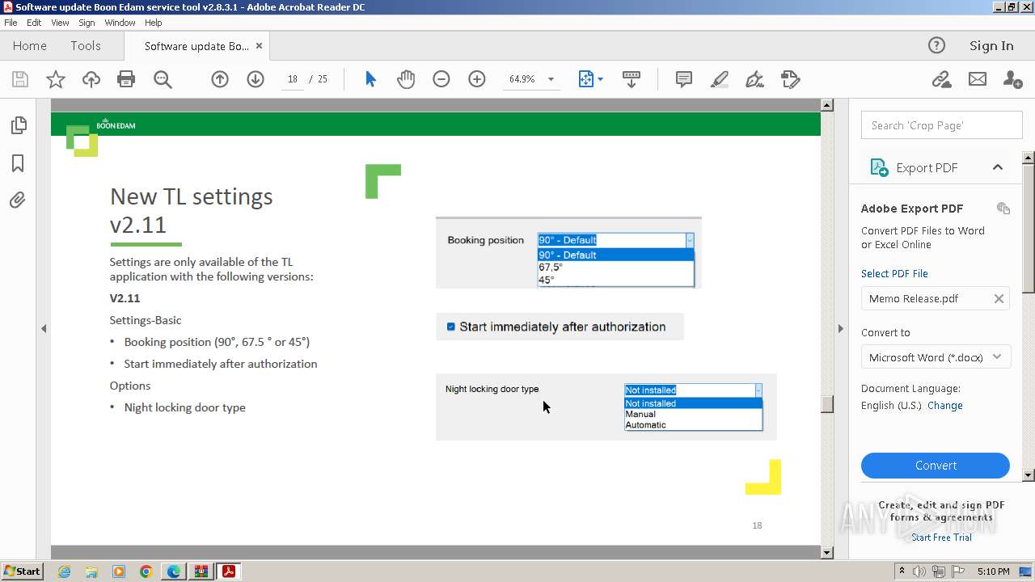Open the Help menu

[x=154, y=23]
